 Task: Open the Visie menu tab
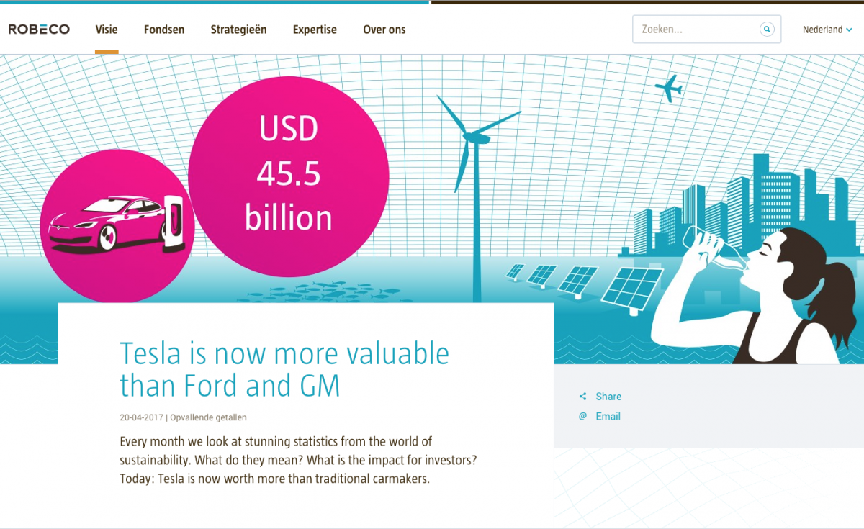(107, 30)
